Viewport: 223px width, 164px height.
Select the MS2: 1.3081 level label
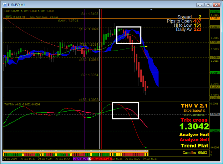[x=89, y=45]
